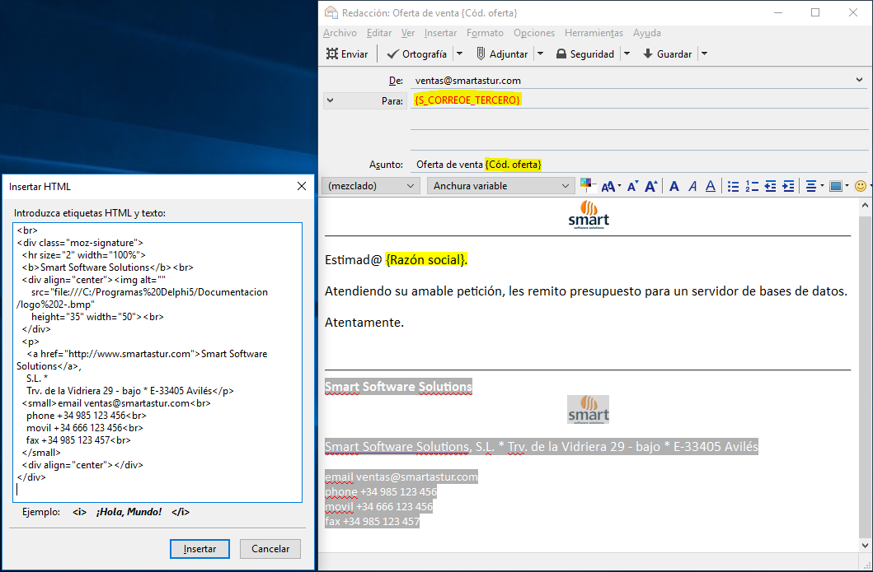Click the fax +34 985 123 457 line
The height and width of the screenshot is (572, 873).
pos(372,522)
